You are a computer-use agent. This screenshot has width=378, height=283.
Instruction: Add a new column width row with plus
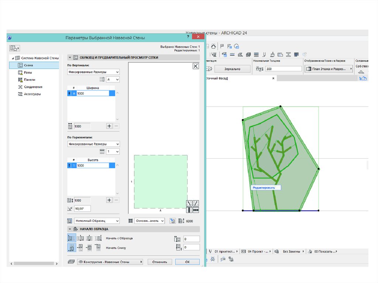coord(109,126)
